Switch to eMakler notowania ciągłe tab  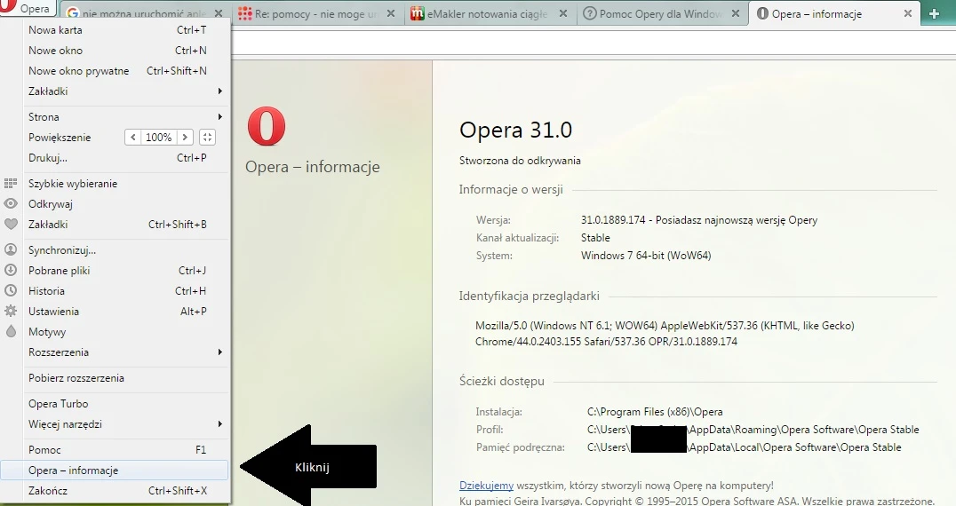(x=490, y=12)
